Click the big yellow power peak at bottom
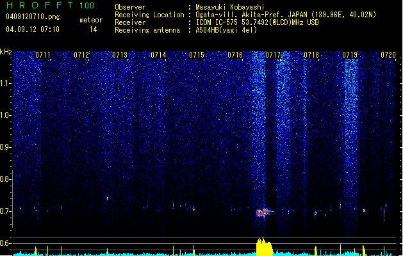403x256 pixels. [x=264, y=247]
